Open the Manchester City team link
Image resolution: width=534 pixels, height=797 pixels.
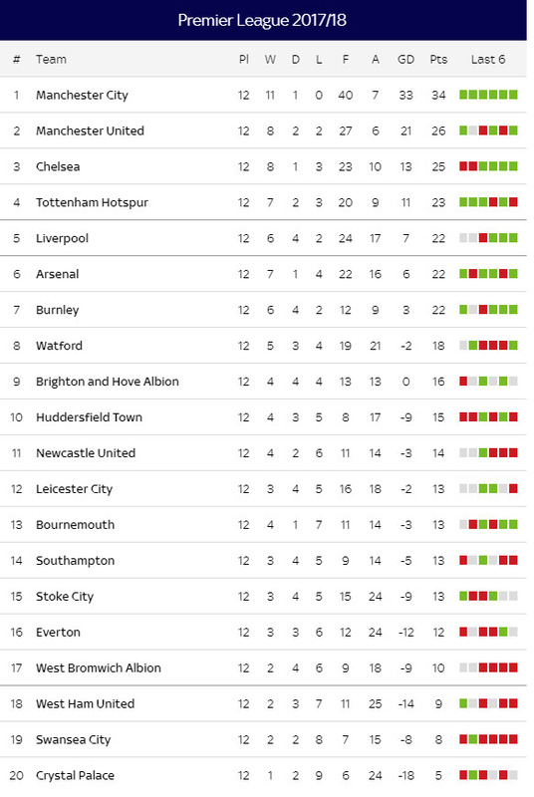click(x=82, y=95)
